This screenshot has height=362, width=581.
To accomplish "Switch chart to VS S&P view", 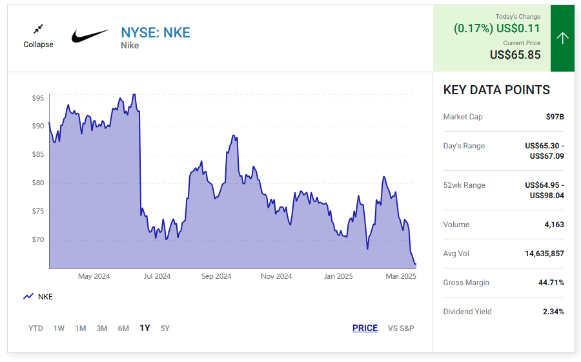I will click(401, 328).
